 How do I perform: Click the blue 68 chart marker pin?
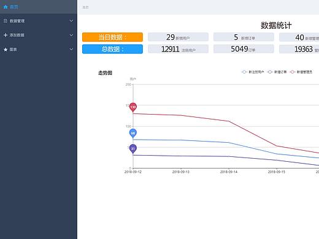point(133,134)
